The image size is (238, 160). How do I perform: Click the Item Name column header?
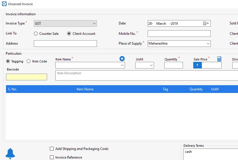click(85, 89)
